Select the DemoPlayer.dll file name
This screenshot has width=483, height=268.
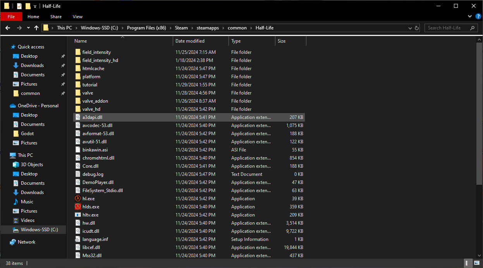click(98, 182)
